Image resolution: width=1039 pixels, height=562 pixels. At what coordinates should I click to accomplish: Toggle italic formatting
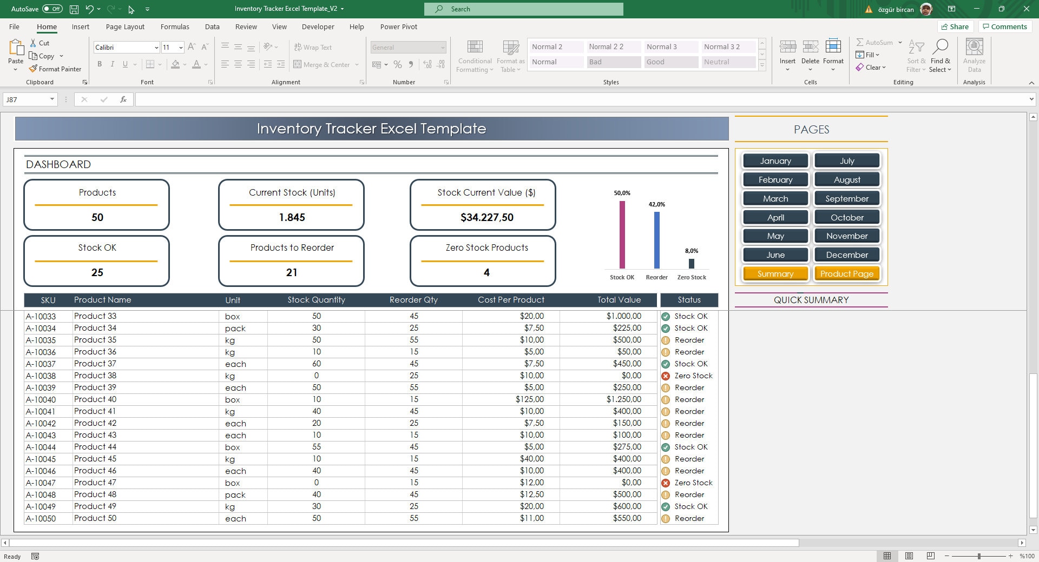pyautogui.click(x=113, y=64)
